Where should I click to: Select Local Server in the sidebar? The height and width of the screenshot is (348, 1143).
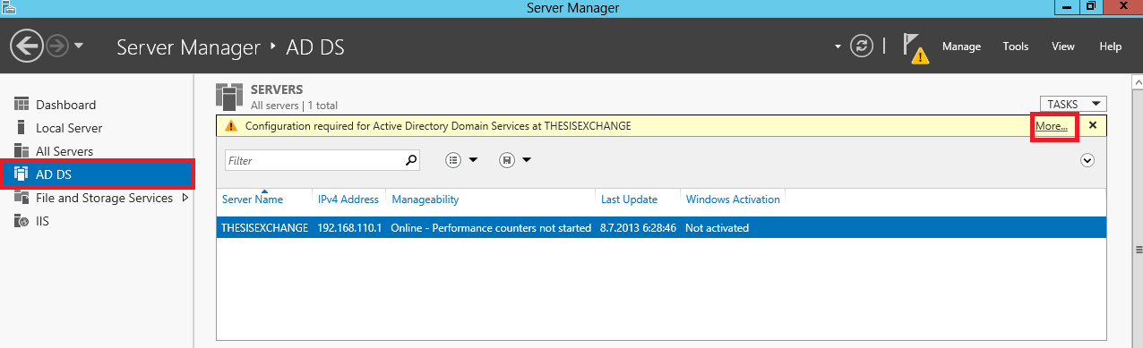69,128
